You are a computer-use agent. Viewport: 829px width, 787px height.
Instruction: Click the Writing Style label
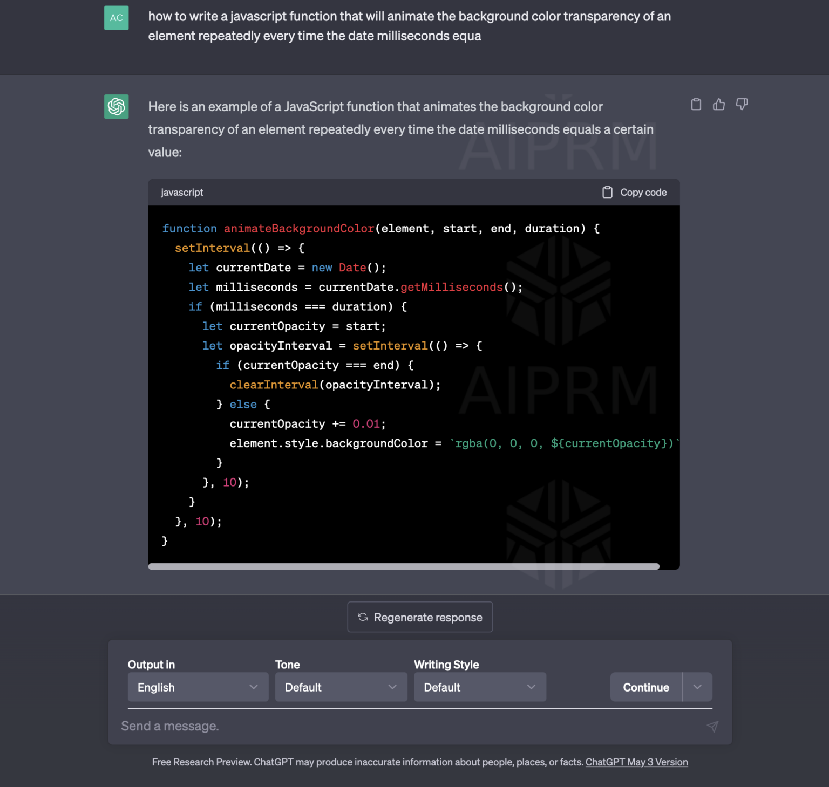pos(446,665)
